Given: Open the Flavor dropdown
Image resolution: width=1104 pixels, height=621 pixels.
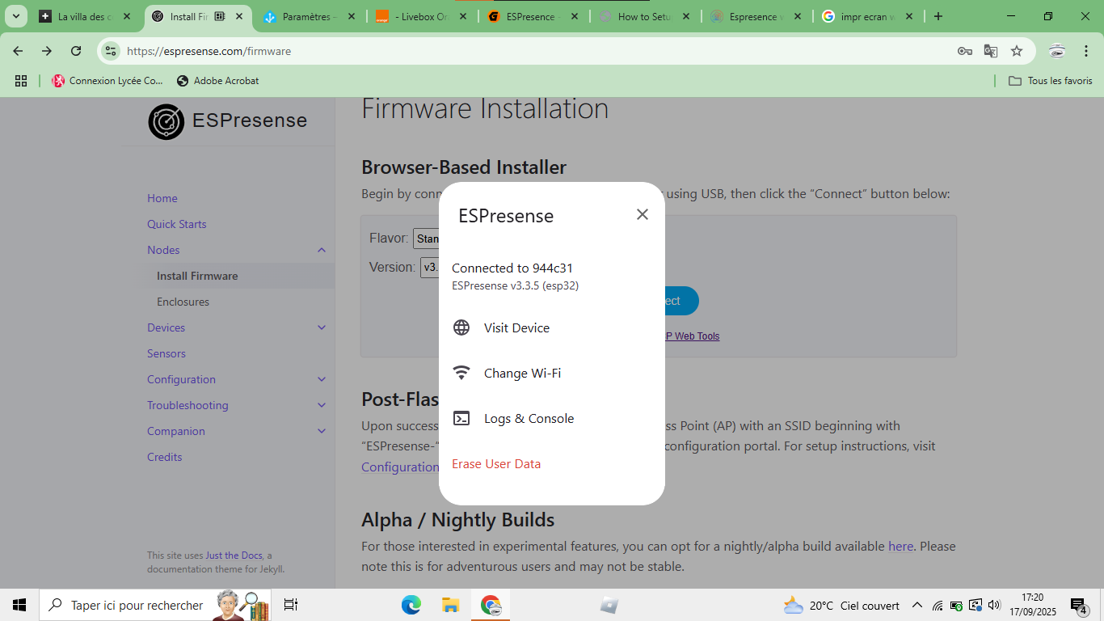Looking at the screenshot, I should (427, 239).
